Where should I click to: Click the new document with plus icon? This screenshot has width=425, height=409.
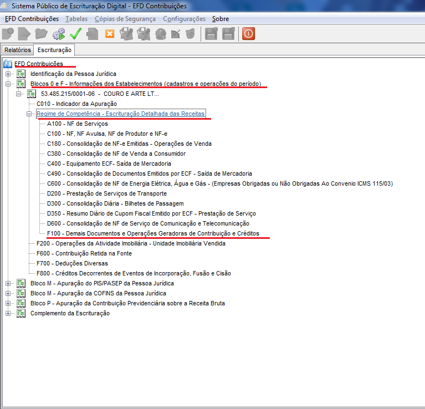click(x=8, y=34)
